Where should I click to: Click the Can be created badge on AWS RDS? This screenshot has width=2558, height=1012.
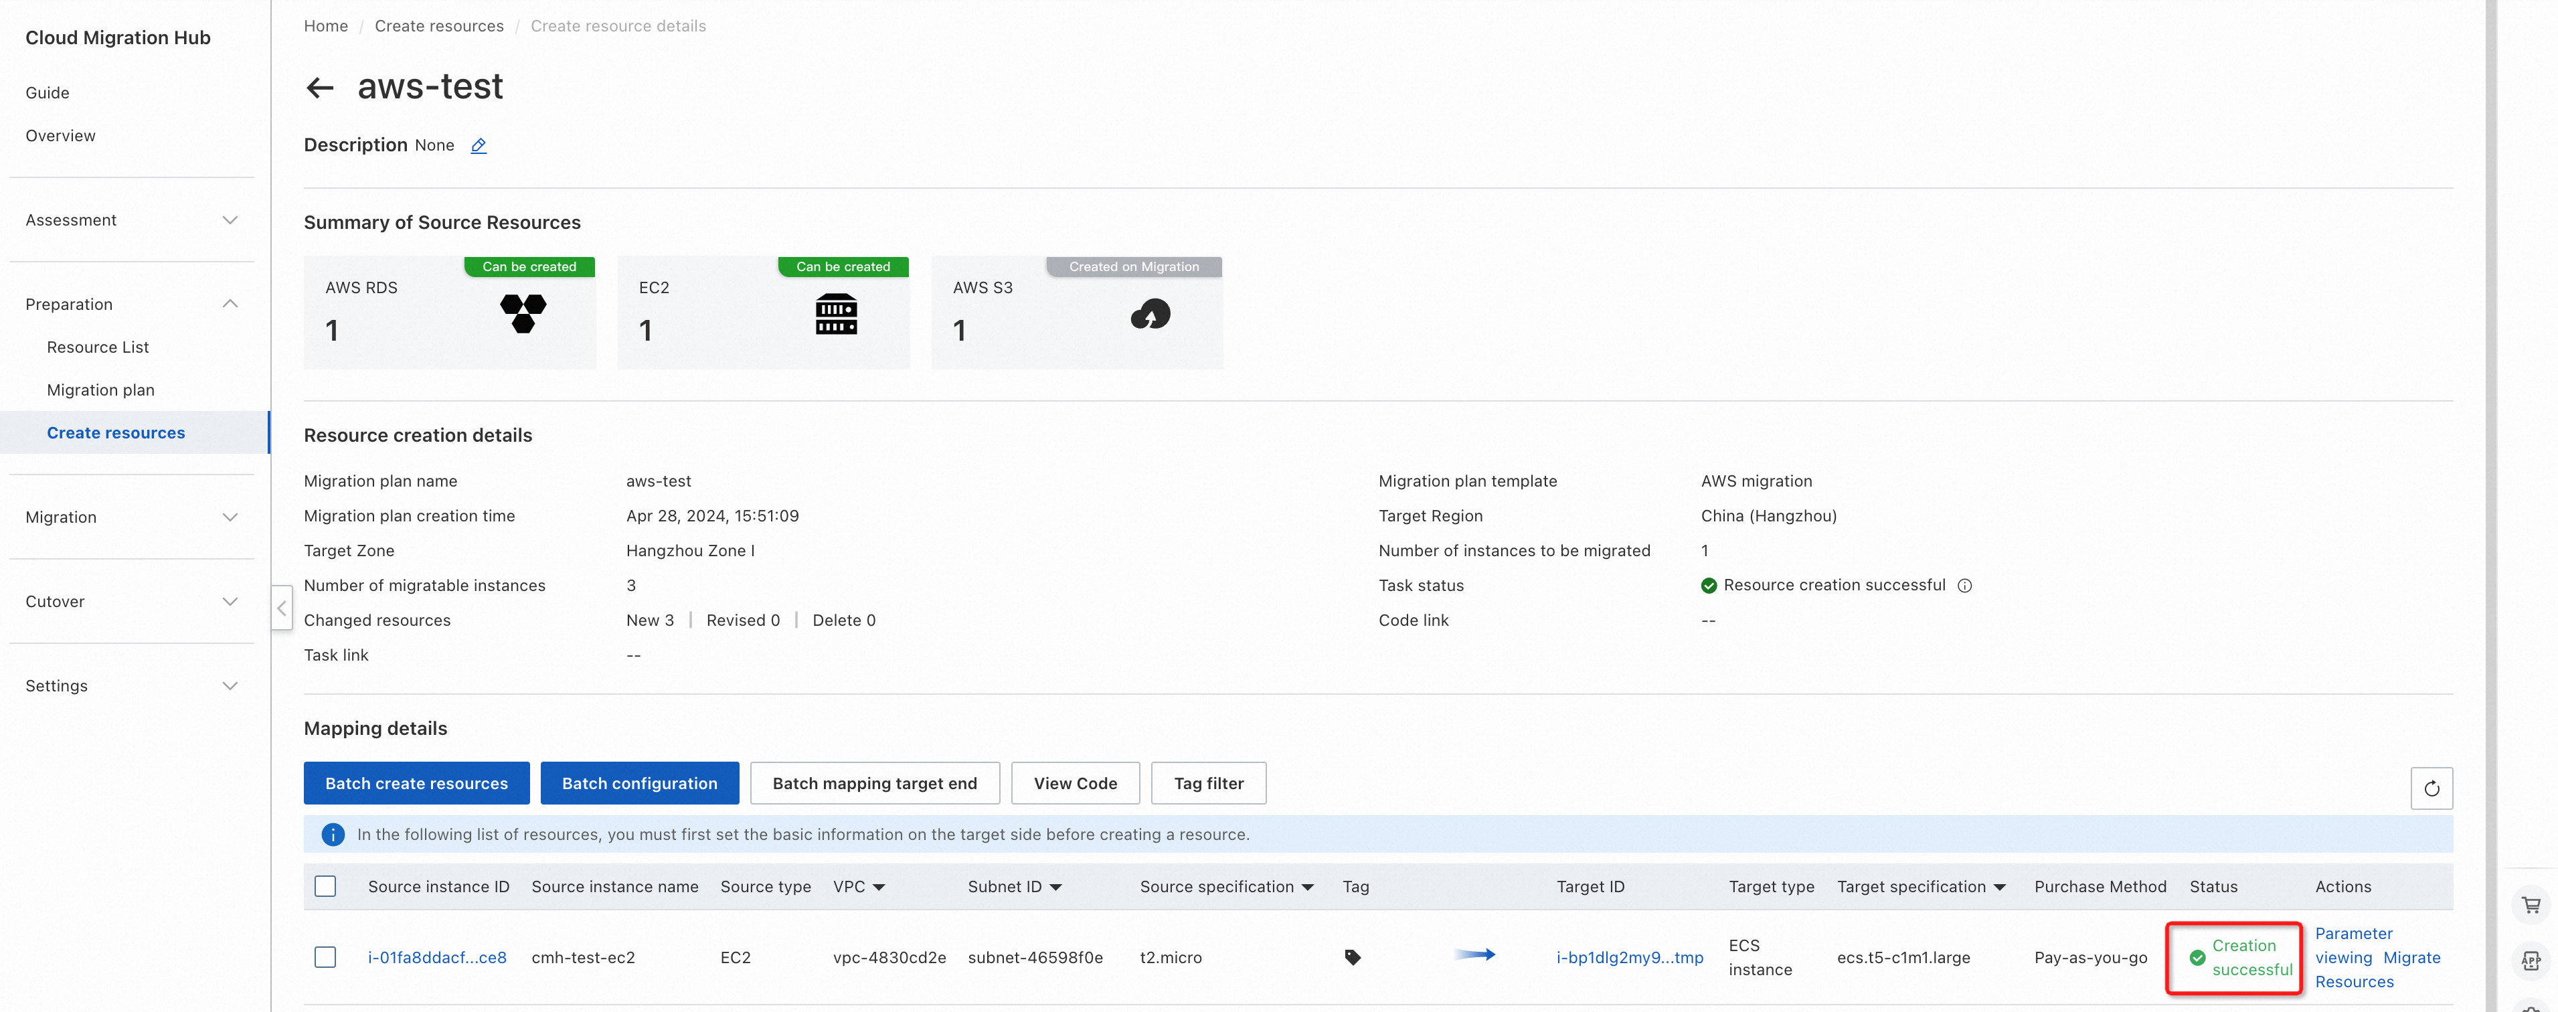[x=529, y=266]
